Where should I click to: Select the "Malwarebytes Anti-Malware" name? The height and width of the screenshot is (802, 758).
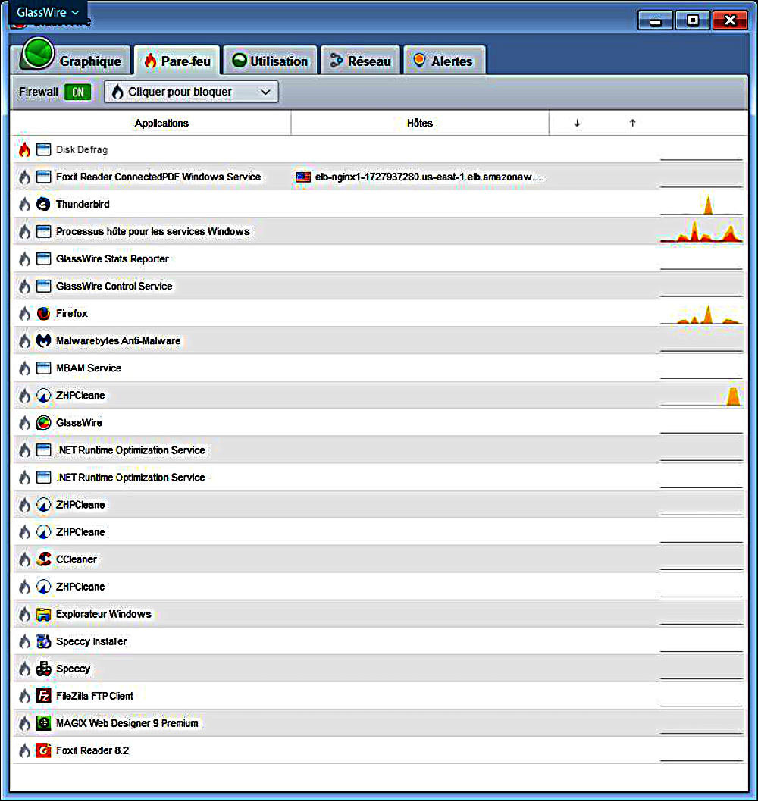[118, 340]
